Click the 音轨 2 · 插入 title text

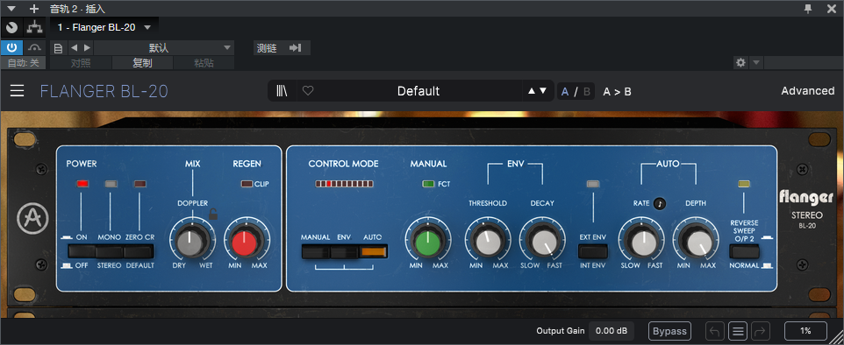(x=77, y=9)
